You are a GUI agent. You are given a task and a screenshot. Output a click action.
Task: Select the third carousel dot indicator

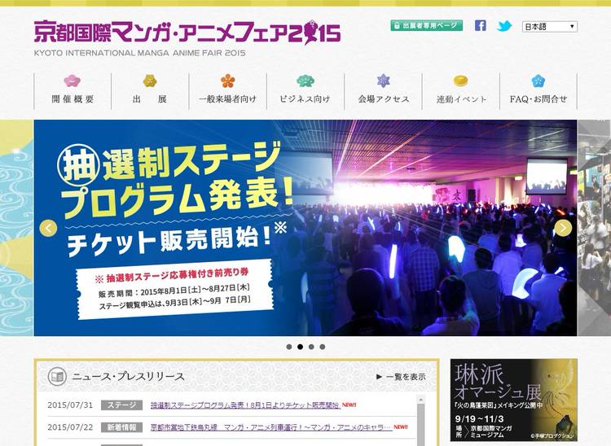coord(311,347)
